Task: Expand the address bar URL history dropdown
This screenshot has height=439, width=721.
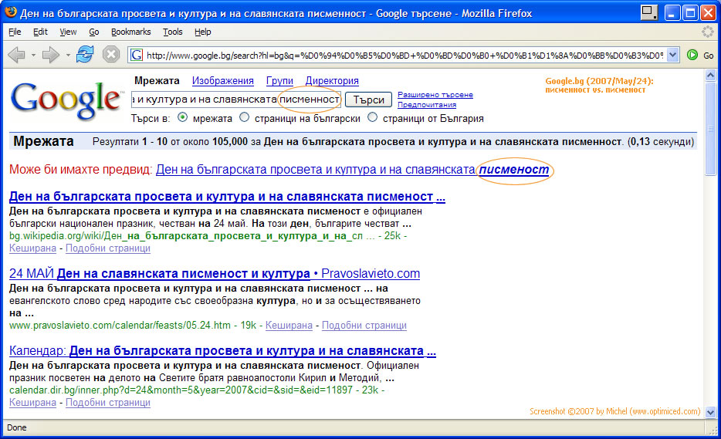Action: (672, 55)
